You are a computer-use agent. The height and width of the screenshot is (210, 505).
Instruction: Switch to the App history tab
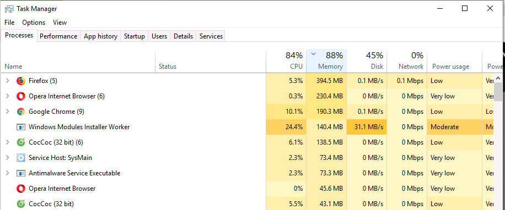(x=100, y=36)
